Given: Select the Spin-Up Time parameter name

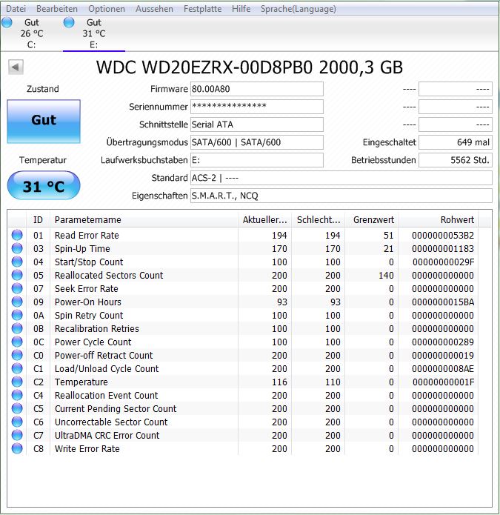Looking at the screenshot, I should tap(82, 249).
